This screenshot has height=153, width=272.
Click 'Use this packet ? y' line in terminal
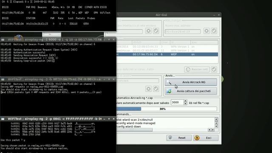13,140
